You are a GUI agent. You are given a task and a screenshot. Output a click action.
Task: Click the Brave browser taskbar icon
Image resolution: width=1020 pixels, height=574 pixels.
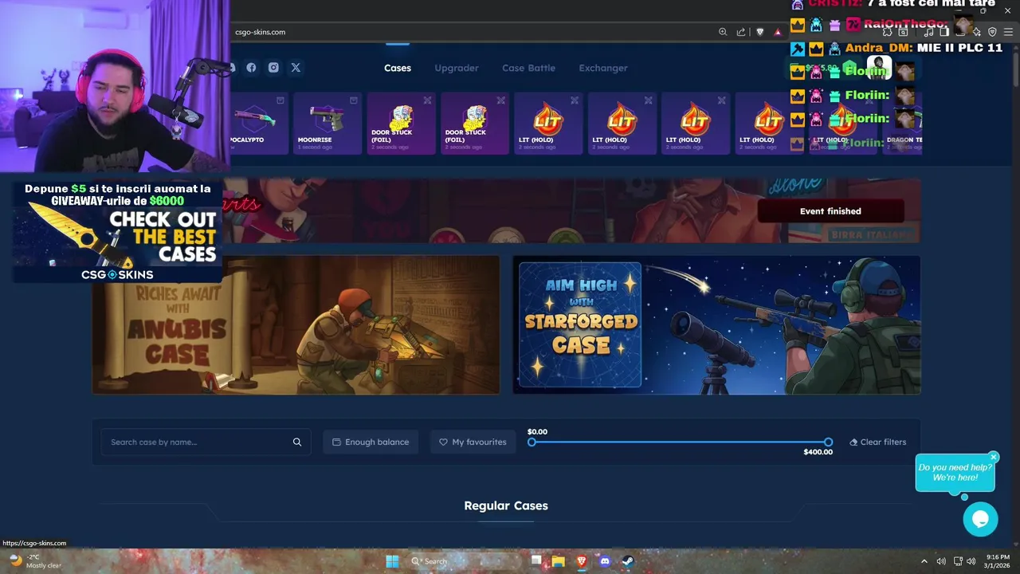pos(582,561)
